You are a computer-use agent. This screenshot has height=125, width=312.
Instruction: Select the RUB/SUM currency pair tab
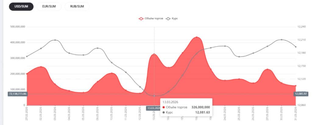click(77, 7)
